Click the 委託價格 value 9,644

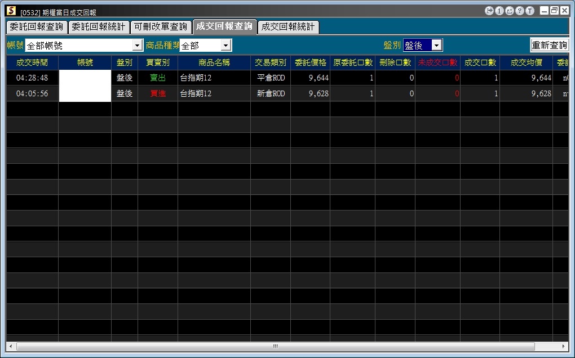310,78
